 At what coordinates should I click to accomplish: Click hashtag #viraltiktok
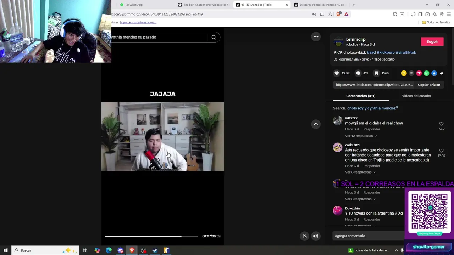(406, 52)
